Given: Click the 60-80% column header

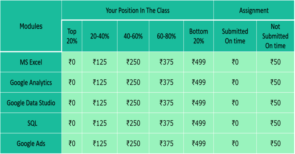Looking at the screenshot, I should click(166, 36).
